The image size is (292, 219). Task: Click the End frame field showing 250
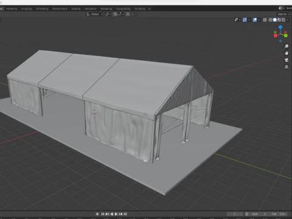click(x=279, y=214)
